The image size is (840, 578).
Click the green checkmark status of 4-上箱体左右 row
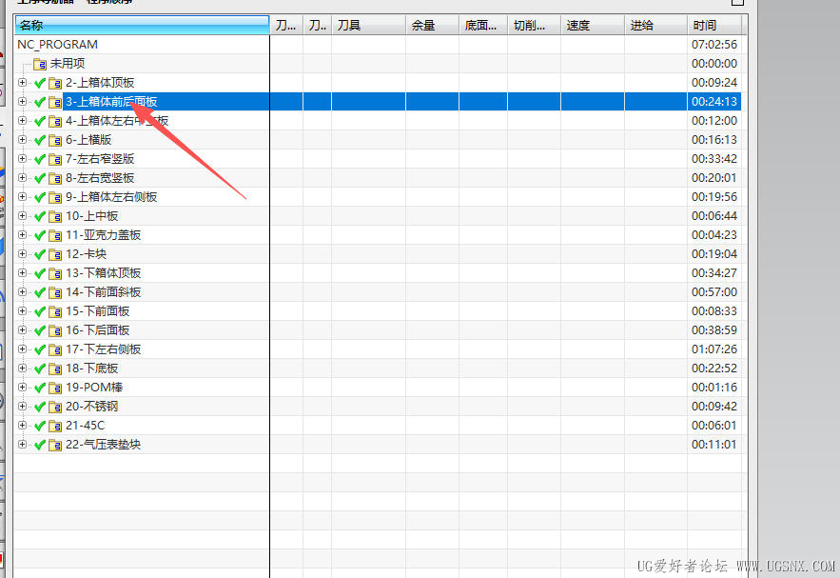click(40, 121)
